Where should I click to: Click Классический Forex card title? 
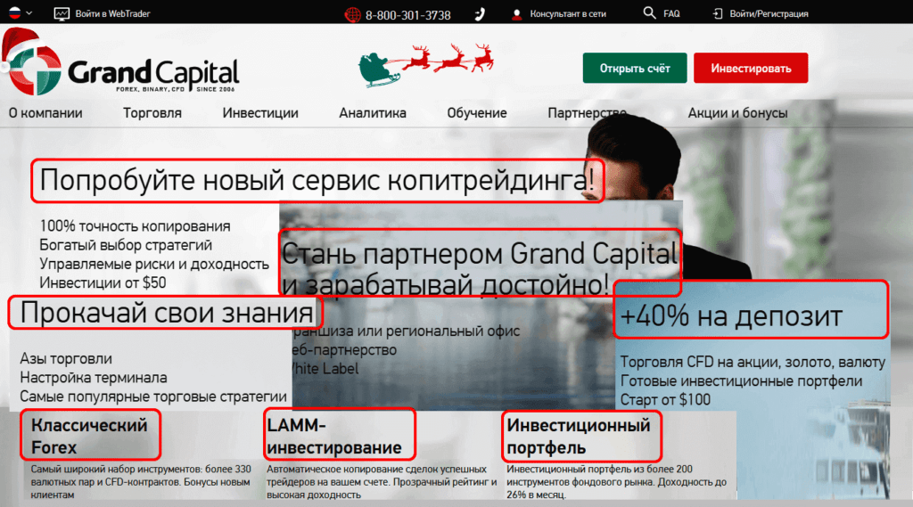[x=90, y=435]
